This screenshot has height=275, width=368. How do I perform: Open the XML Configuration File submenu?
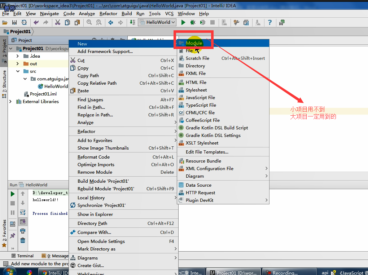(223, 169)
